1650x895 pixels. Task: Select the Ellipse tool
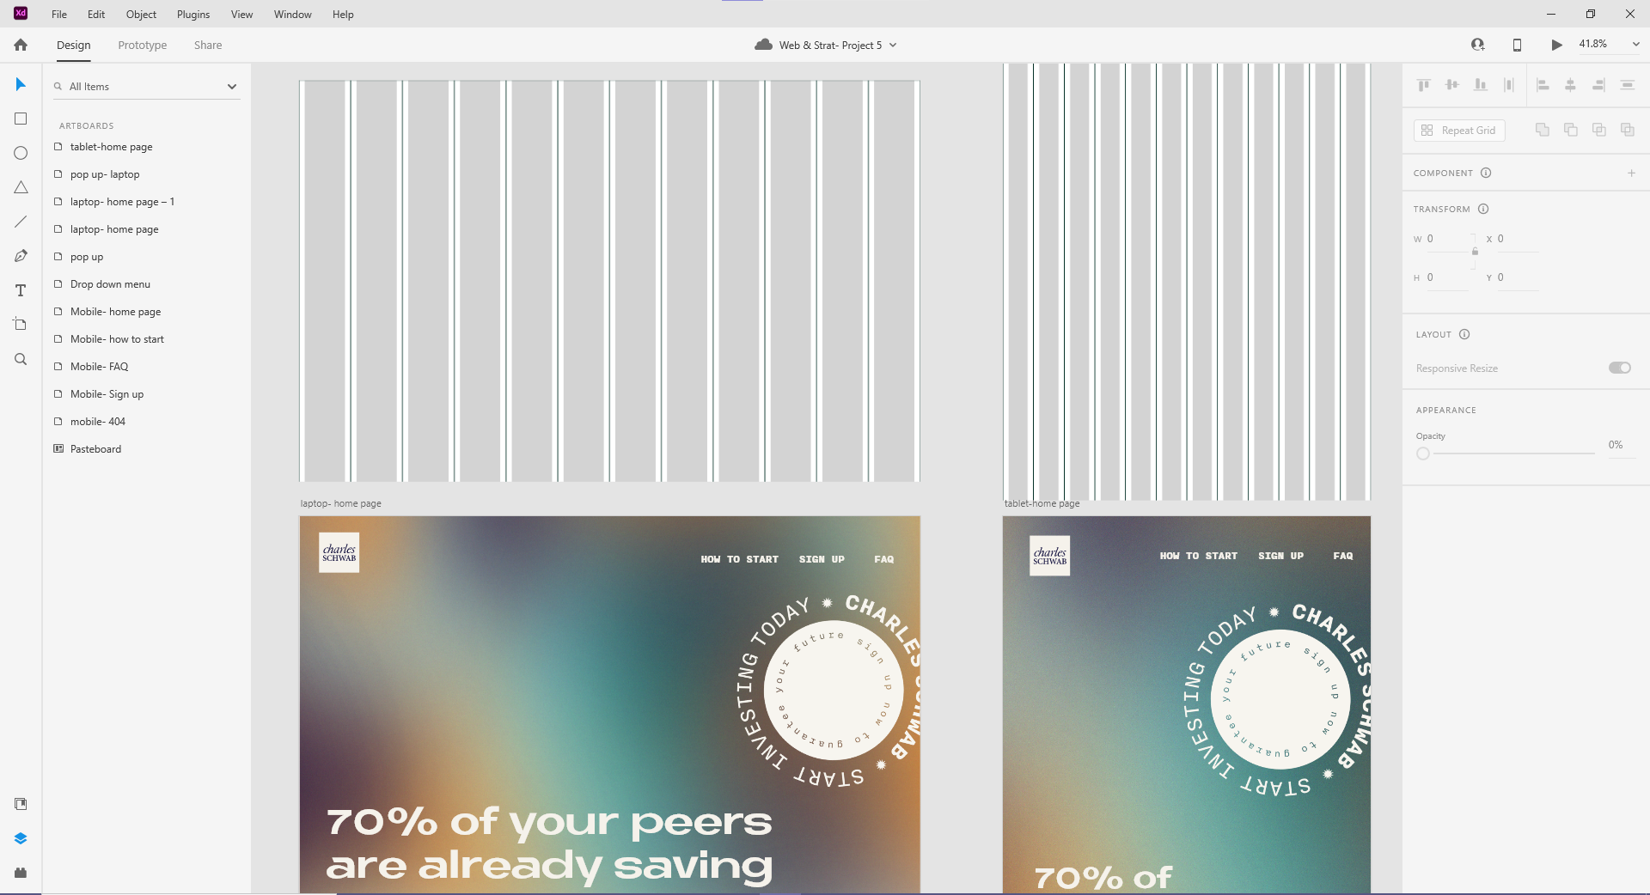coord(21,153)
